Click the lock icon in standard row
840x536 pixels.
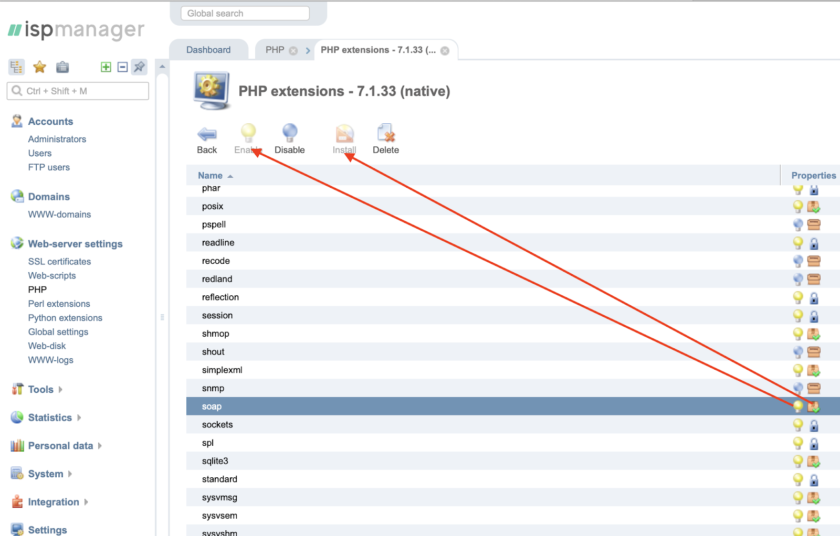click(x=814, y=480)
